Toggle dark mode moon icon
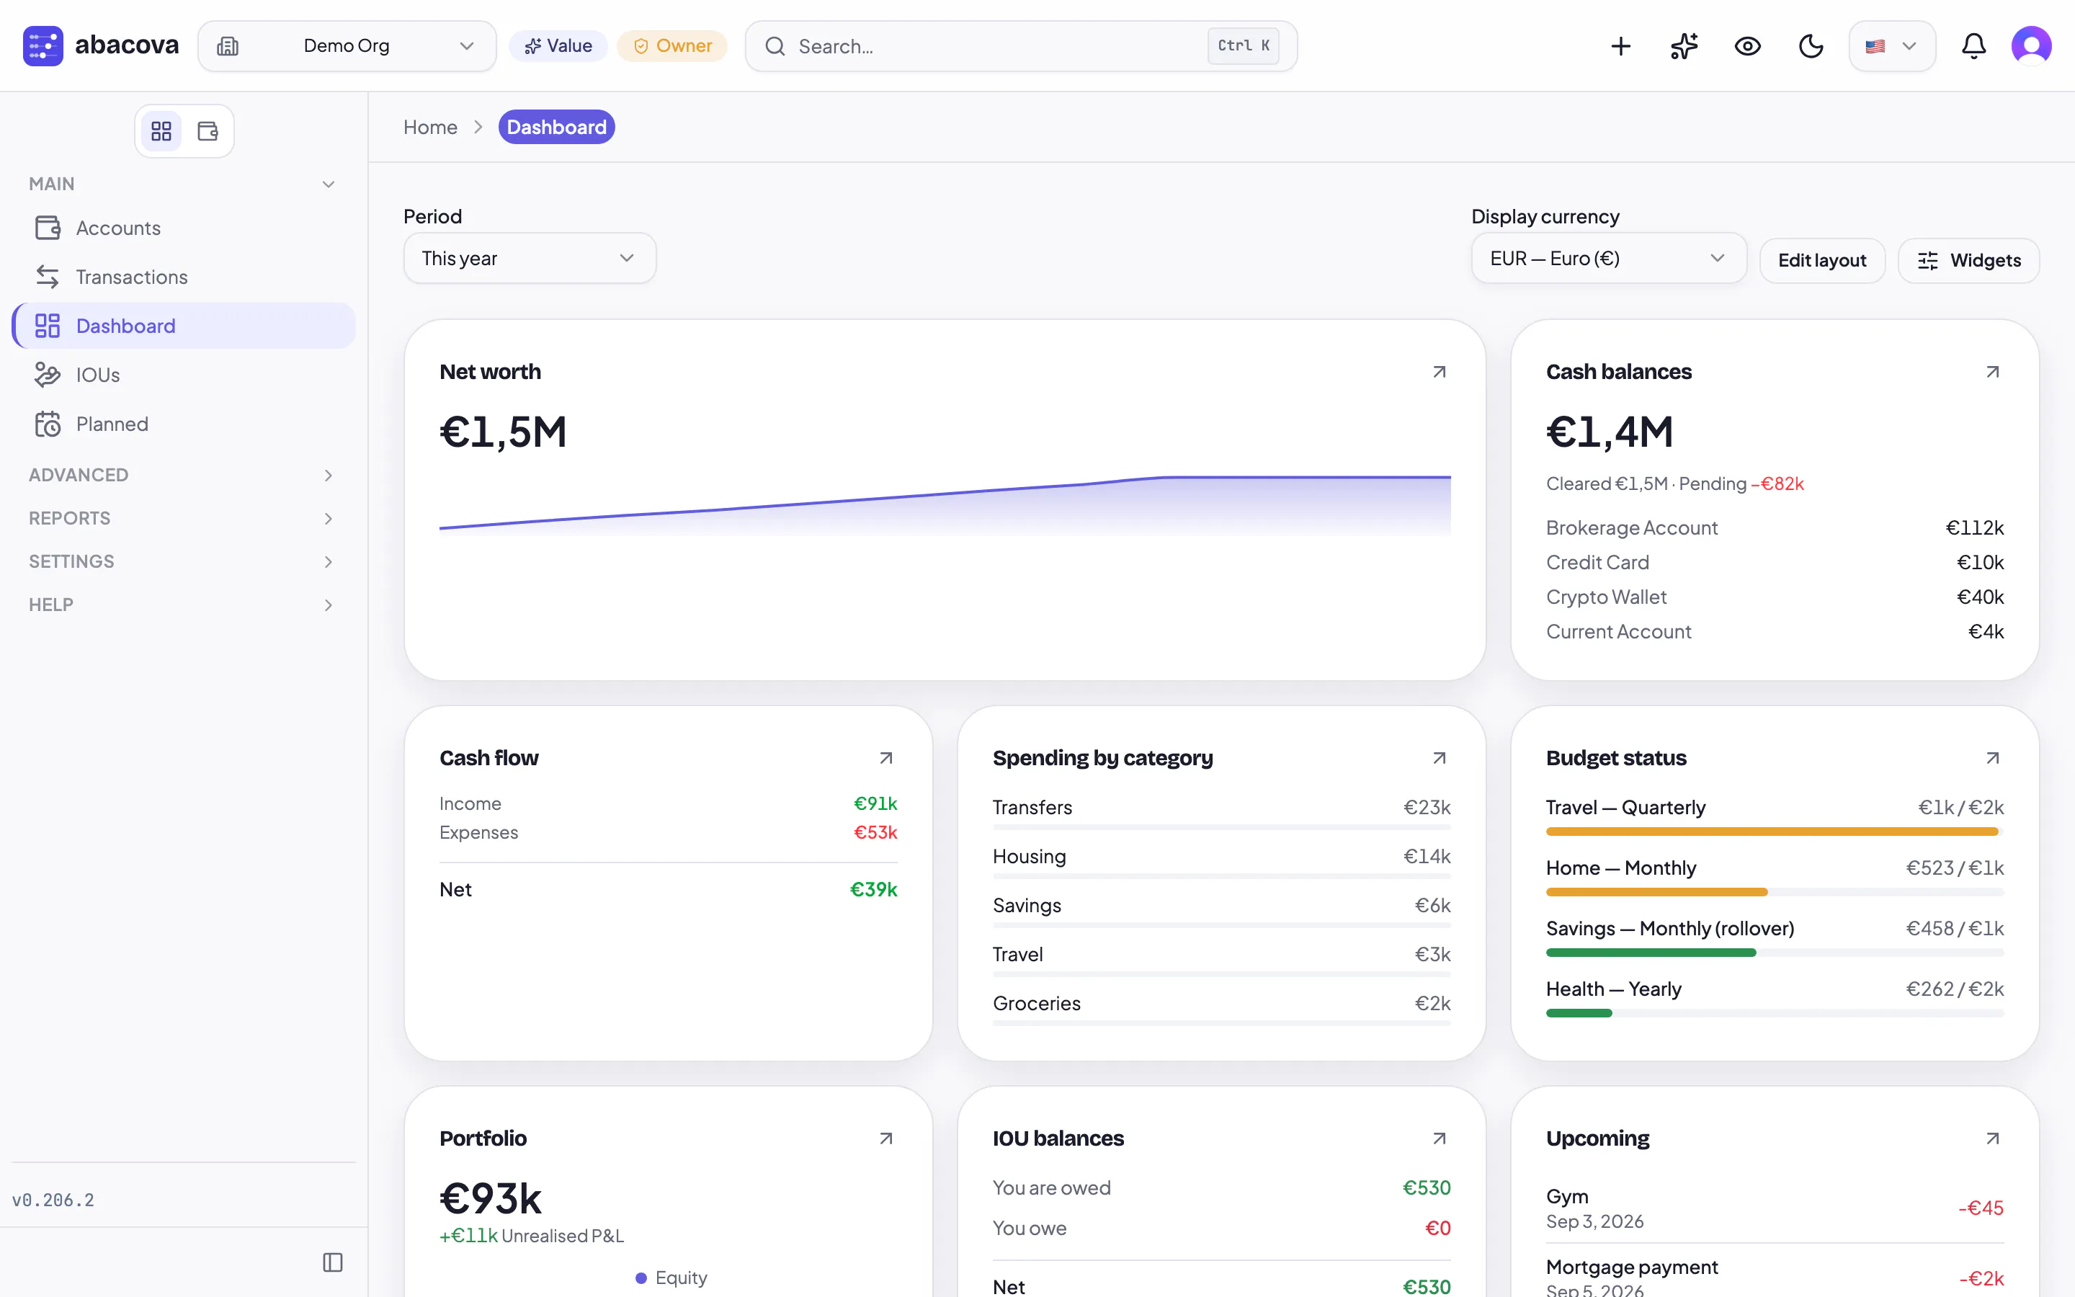The height and width of the screenshot is (1297, 2075). pyautogui.click(x=1811, y=46)
